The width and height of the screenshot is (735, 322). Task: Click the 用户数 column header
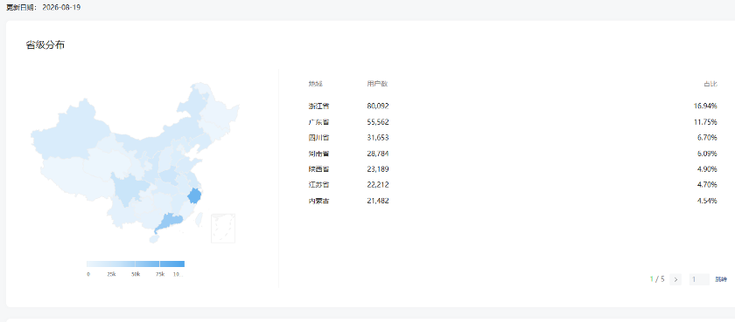tap(377, 84)
